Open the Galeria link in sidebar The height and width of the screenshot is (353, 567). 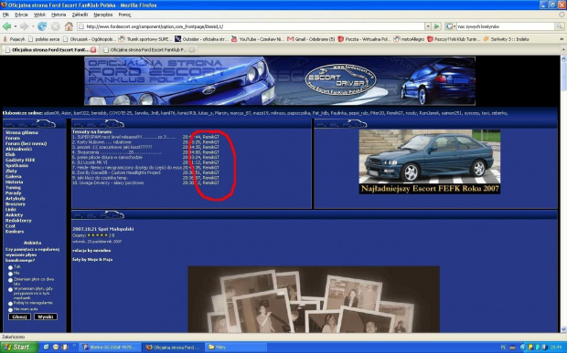(14, 177)
